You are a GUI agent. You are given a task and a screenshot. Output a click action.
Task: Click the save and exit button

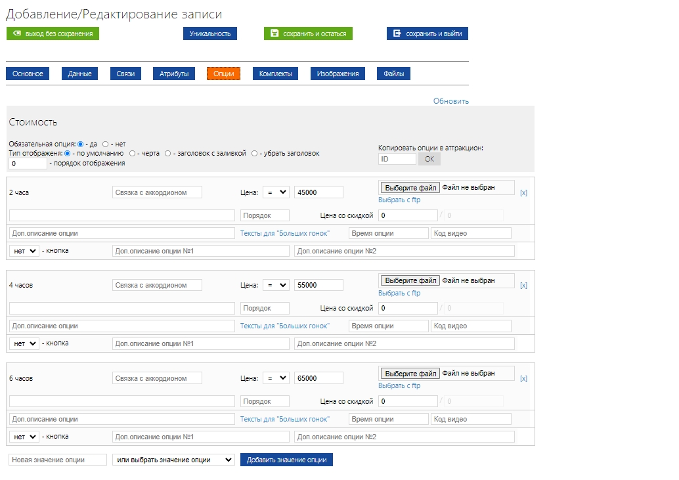[427, 33]
